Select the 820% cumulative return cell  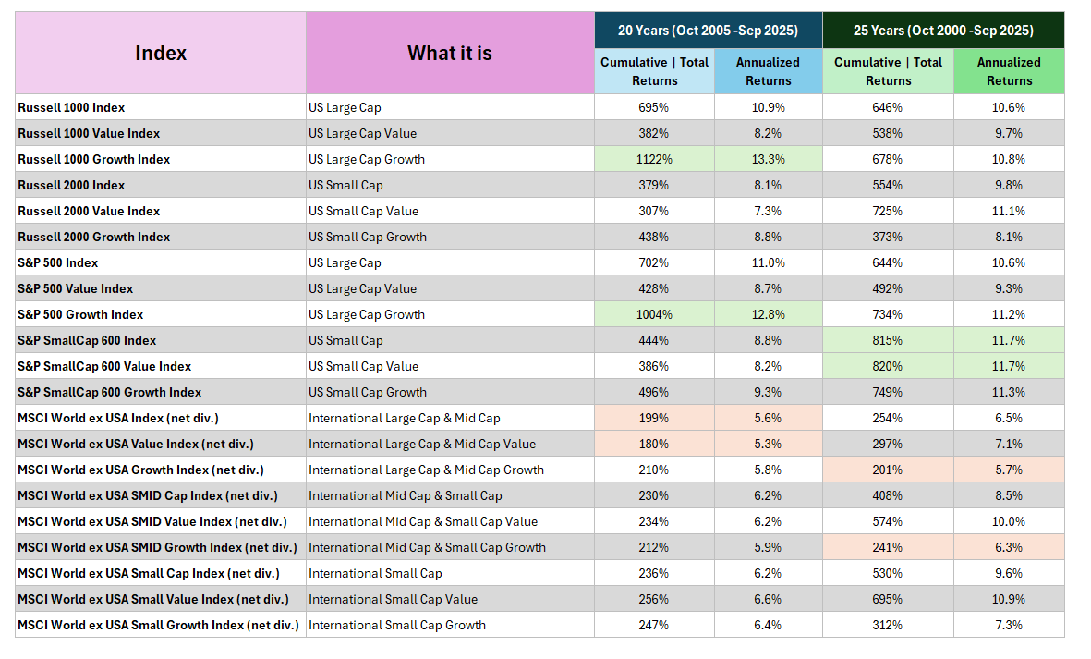point(888,366)
